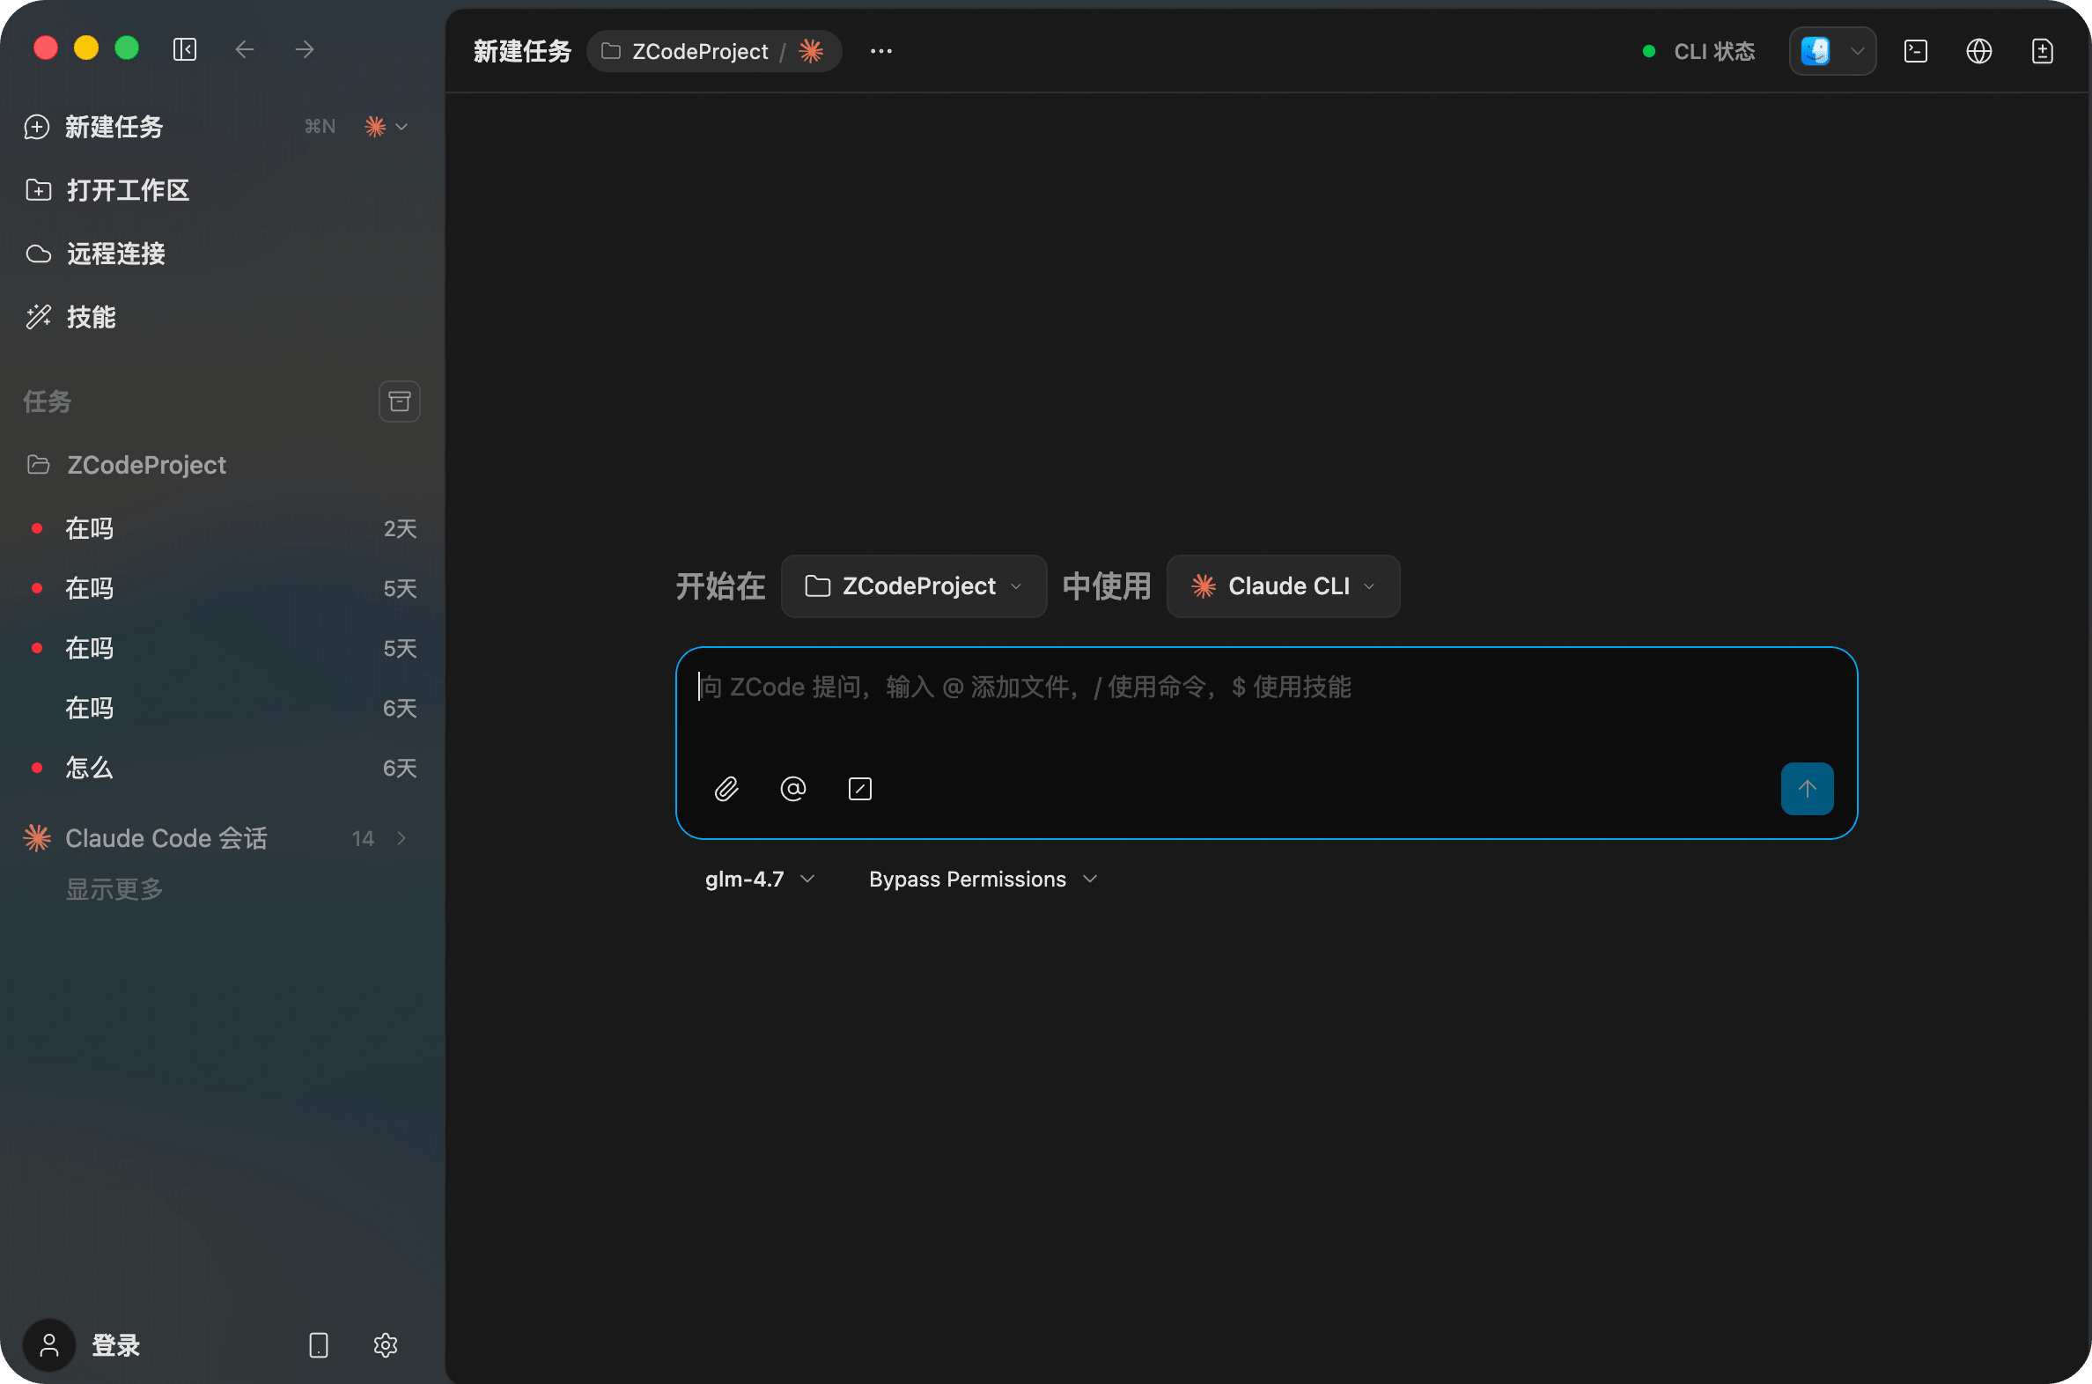
Task: Click the @ mention file icon
Action: [792, 788]
